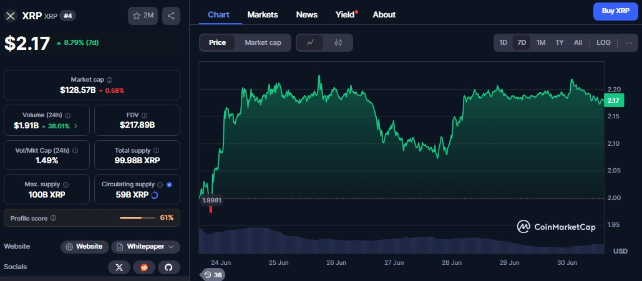This screenshot has height=281, width=642.
Task: Click the $128.57B market cap value
Action: pos(77,90)
